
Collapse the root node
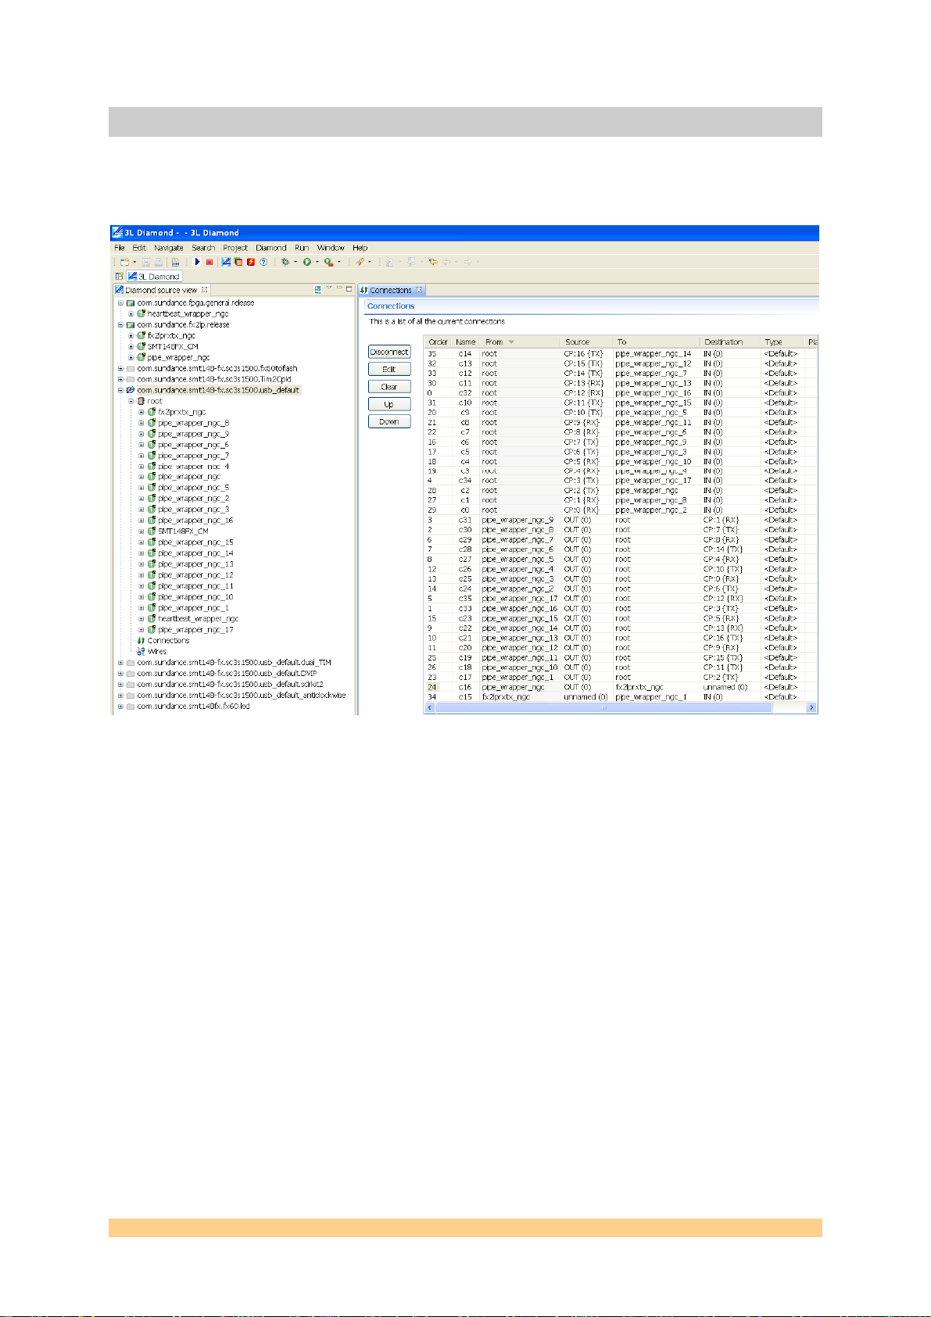[x=131, y=401]
